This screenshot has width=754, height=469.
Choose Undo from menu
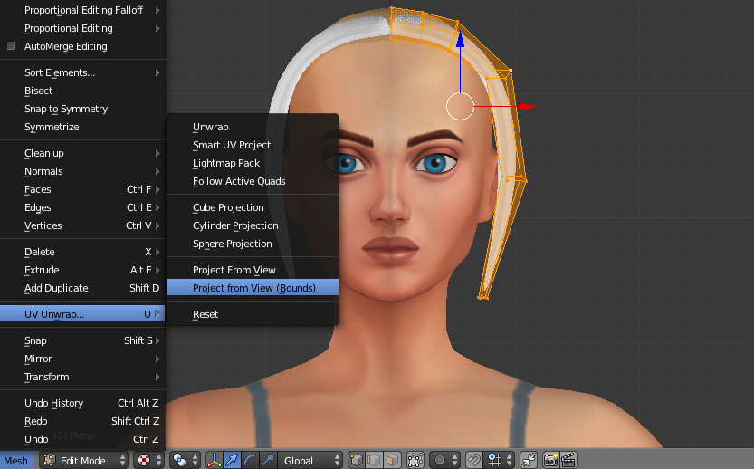pos(82,439)
